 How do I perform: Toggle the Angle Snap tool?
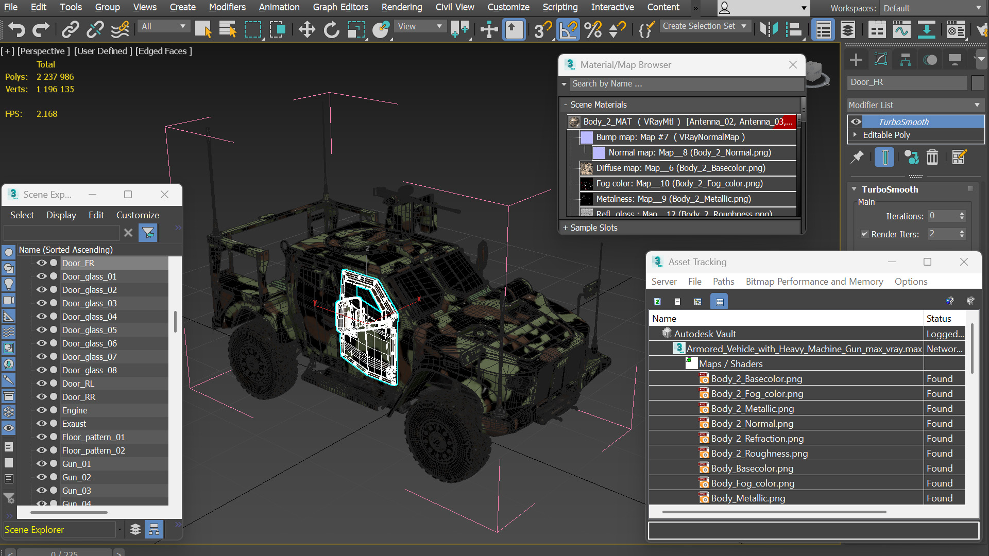568,29
